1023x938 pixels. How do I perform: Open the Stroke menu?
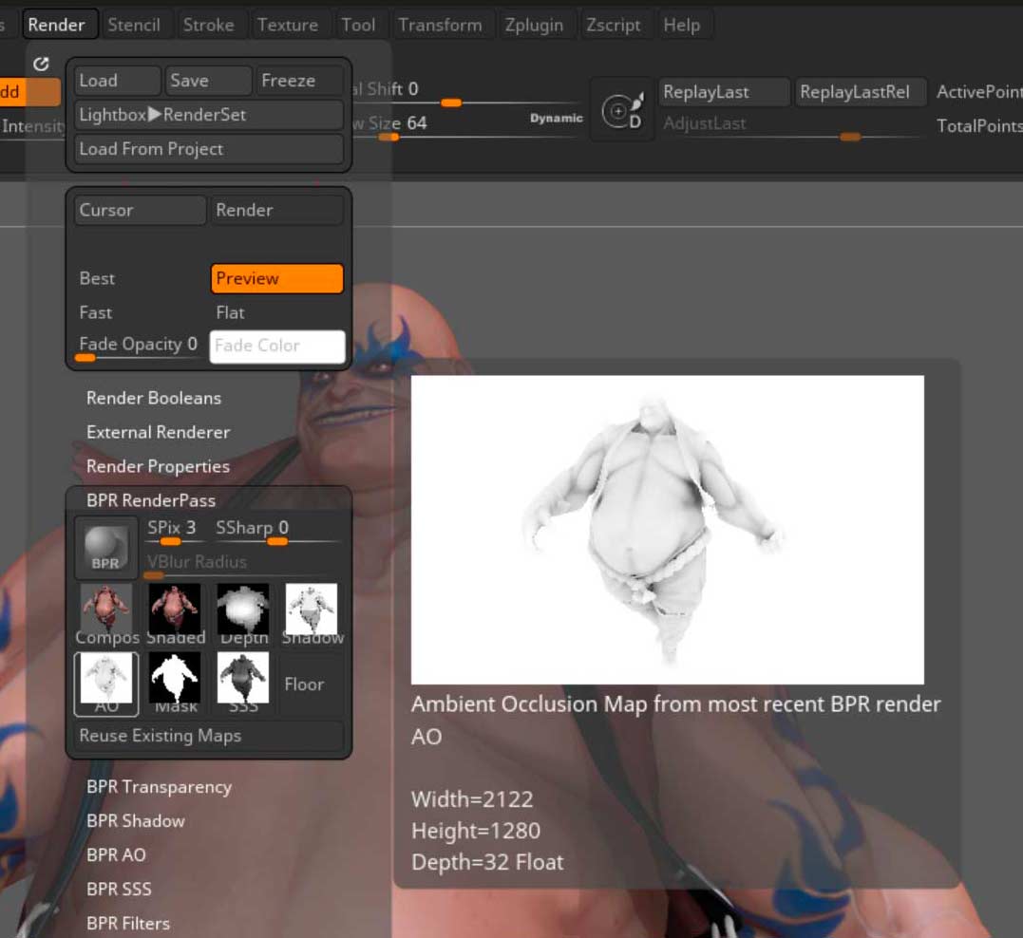pos(209,25)
